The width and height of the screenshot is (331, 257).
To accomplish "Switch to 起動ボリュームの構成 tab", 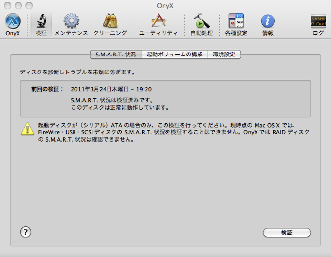I will click(175, 55).
